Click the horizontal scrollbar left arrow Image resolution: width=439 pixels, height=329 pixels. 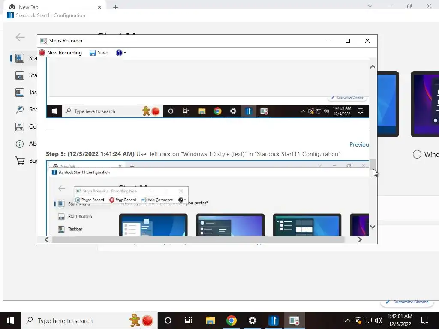46,240
